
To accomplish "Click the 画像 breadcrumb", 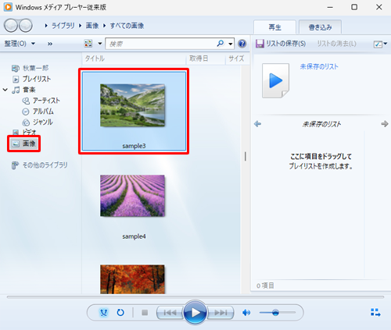I will pyautogui.click(x=92, y=26).
